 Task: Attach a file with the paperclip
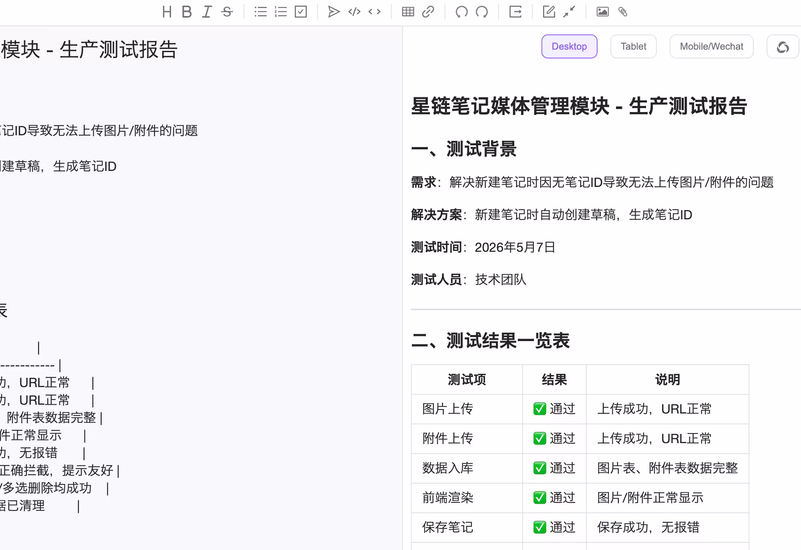623,12
